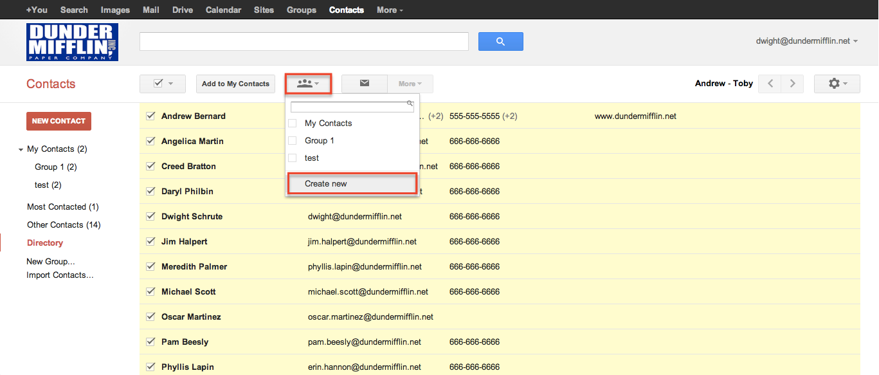Choose Create new in groups dropdown
879x375 pixels.
point(352,183)
